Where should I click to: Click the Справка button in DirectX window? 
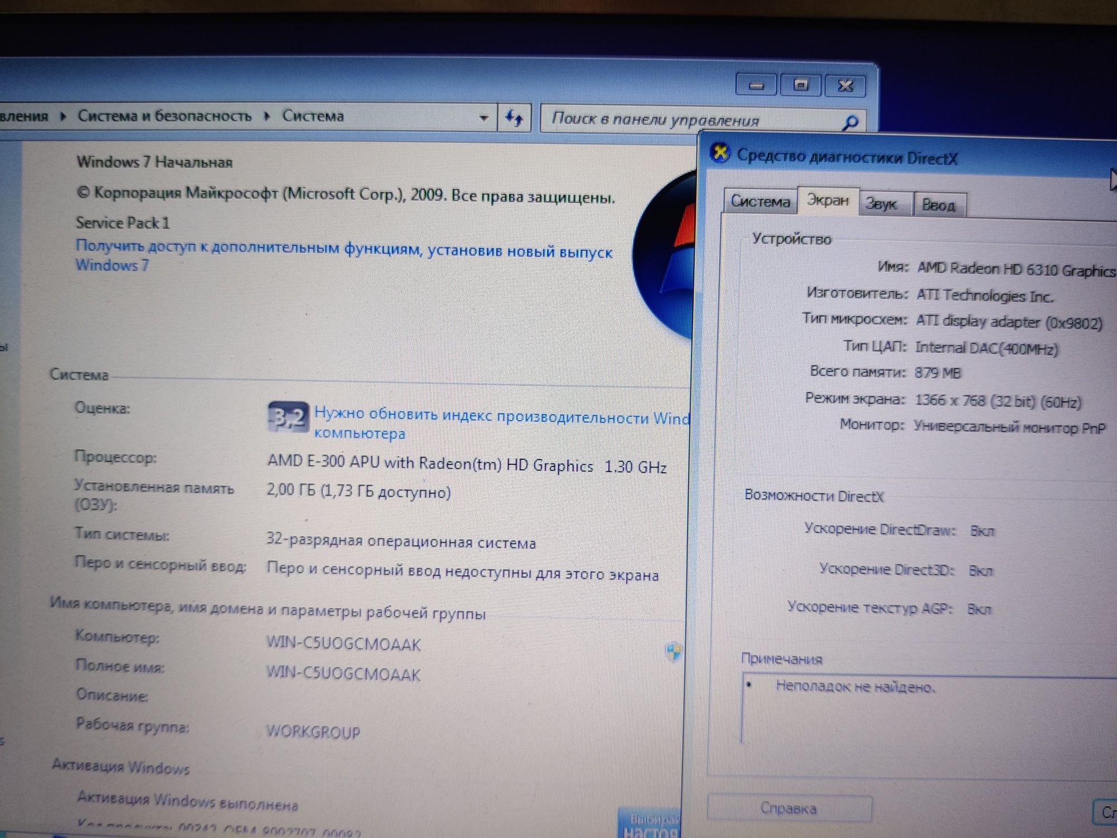[789, 808]
